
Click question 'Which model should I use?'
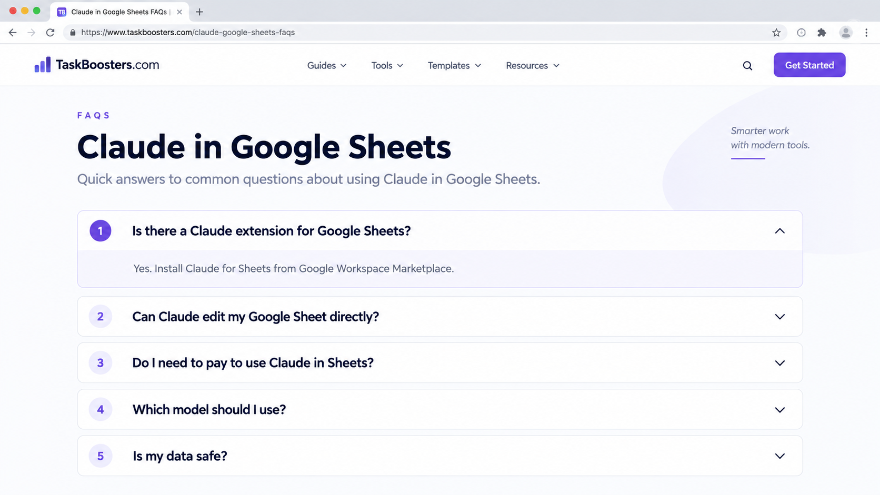[209, 410]
